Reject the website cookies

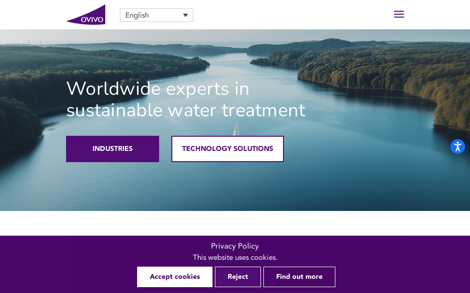(238, 277)
